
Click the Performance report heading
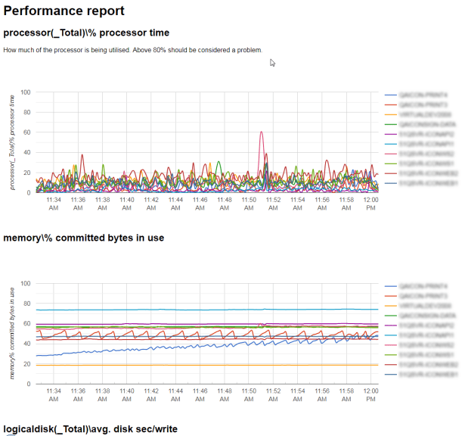click(64, 11)
